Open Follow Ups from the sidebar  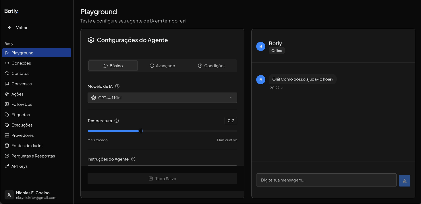point(22,104)
